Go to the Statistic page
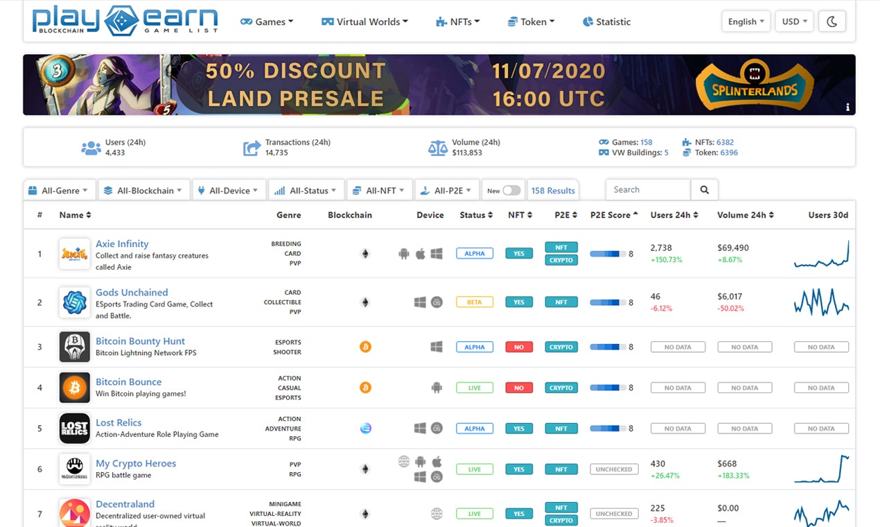Screen dimensions: 880x527 [606, 21]
